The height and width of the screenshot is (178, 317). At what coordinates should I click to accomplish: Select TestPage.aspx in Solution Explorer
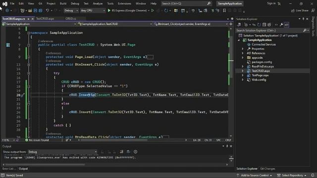[x=260, y=75]
